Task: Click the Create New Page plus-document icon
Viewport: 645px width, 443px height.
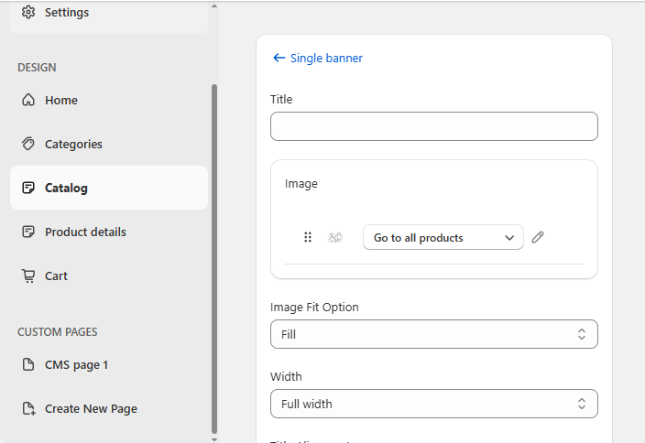Action: click(x=28, y=408)
